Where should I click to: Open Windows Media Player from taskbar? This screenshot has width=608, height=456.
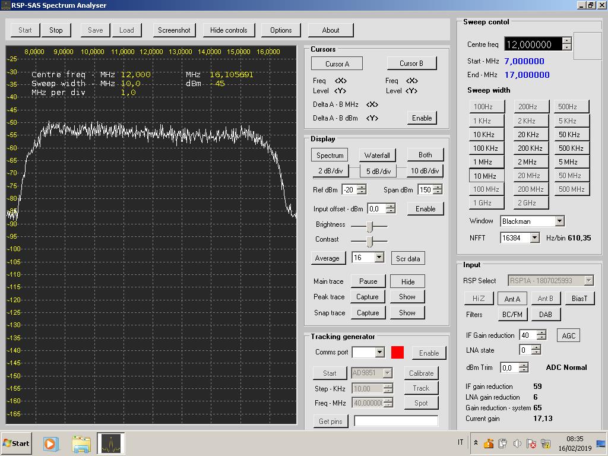pos(50,444)
